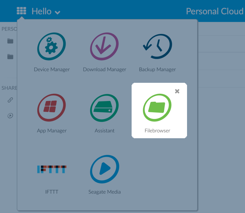Click the Seagate Media label text
This screenshot has height=213, width=245.
pyautogui.click(x=105, y=192)
